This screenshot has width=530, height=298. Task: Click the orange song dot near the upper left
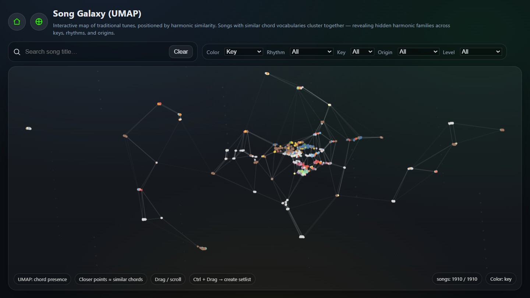point(159,103)
